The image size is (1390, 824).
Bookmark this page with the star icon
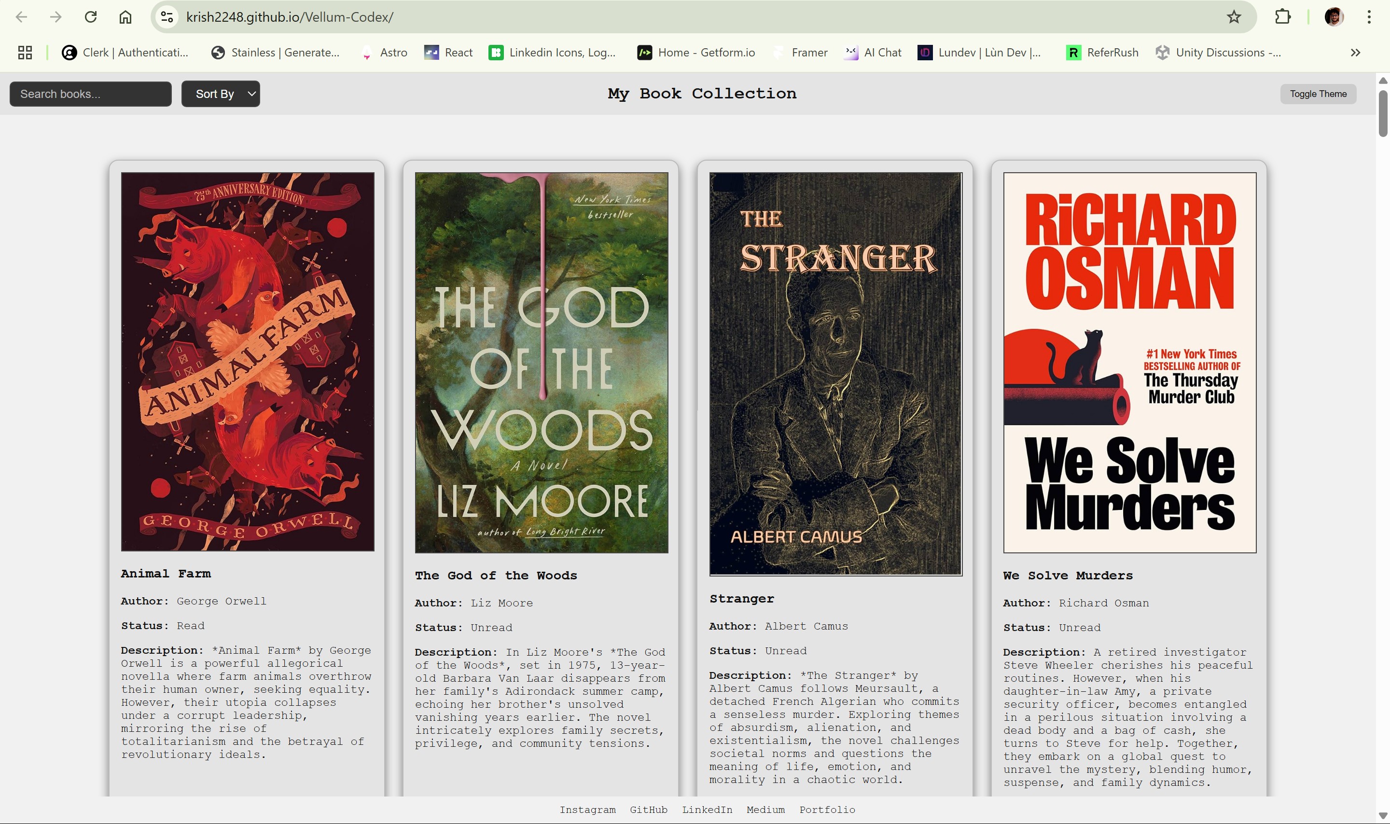1234,17
